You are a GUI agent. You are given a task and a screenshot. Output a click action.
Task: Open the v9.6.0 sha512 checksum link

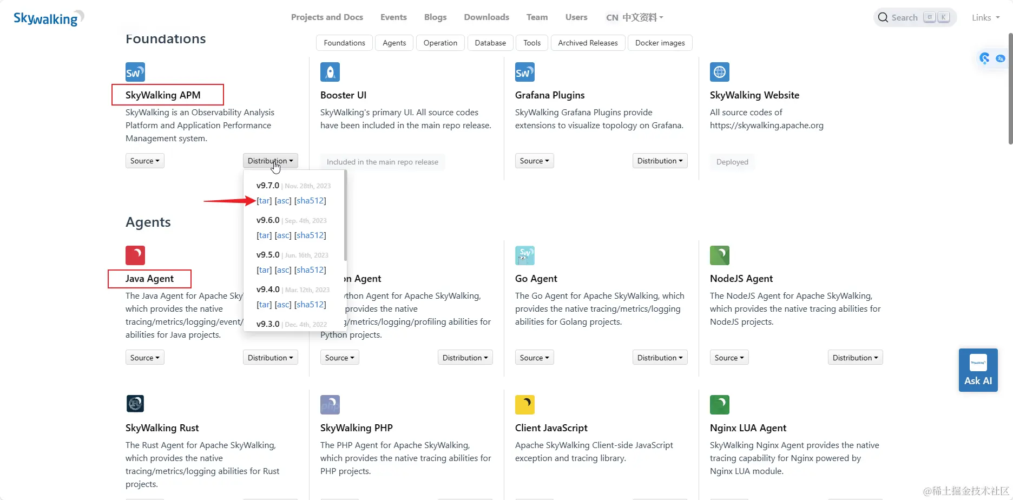pos(310,235)
